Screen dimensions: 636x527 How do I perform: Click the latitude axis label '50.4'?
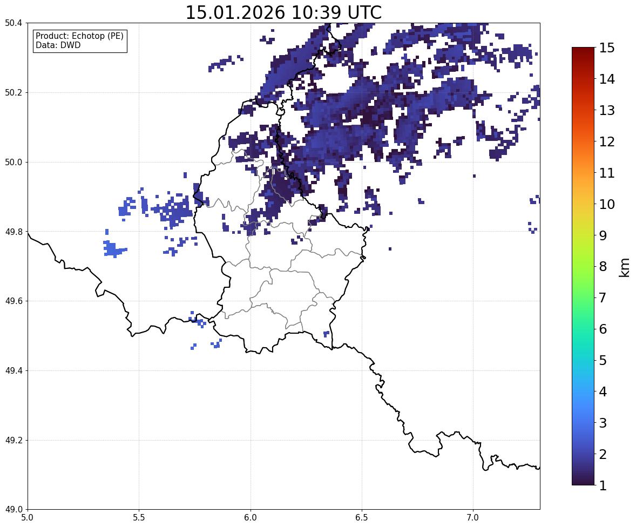tap(13, 23)
